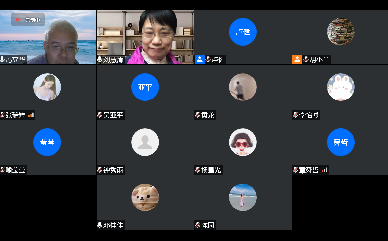This screenshot has height=241, width=388.
Task: Click the bunny avatar of 李怡博
Action: click(341, 87)
